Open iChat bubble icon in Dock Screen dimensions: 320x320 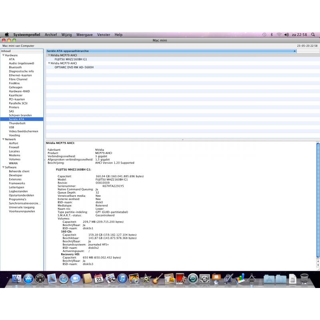[75, 279]
